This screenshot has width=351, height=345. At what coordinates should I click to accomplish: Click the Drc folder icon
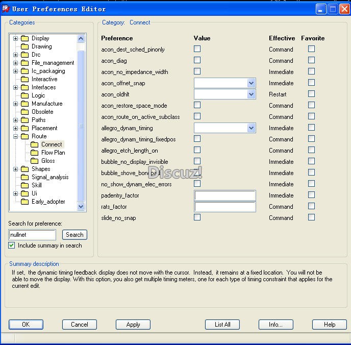coord(25,55)
